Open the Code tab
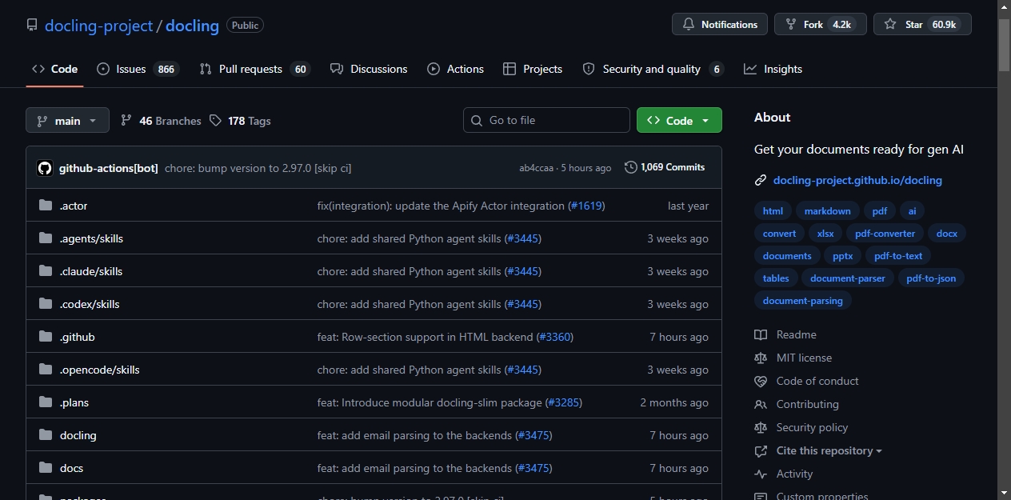 (x=54, y=69)
